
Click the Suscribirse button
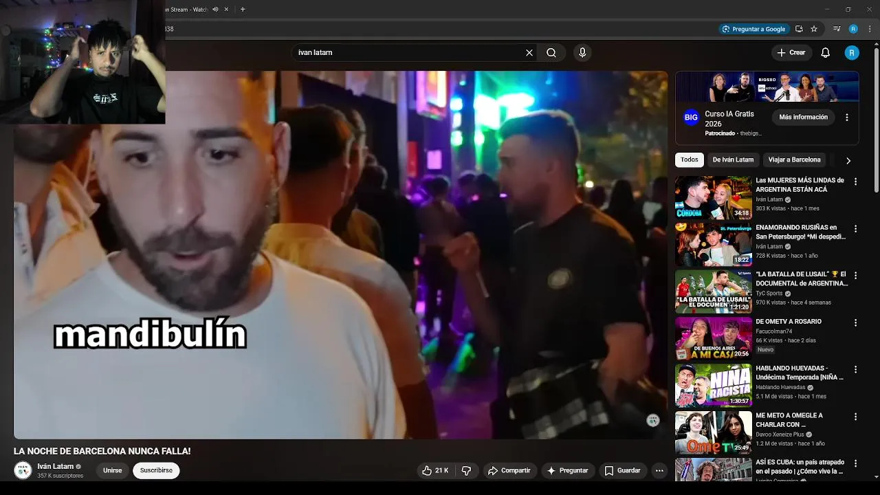tap(156, 471)
